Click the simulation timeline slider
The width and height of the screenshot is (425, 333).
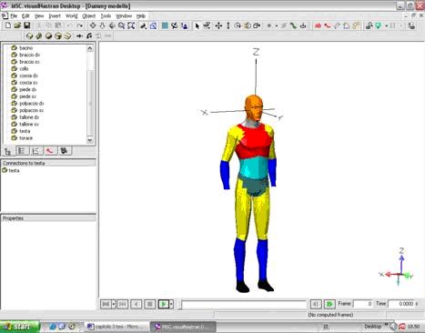point(244,304)
